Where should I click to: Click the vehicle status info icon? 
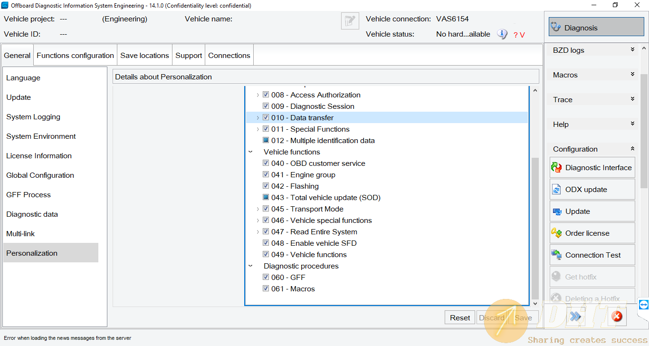(x=502, y=34)
